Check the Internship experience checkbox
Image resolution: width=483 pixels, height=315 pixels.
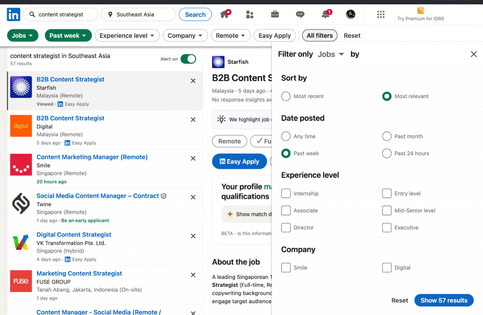pyautogui.click(x=286, y=193)
